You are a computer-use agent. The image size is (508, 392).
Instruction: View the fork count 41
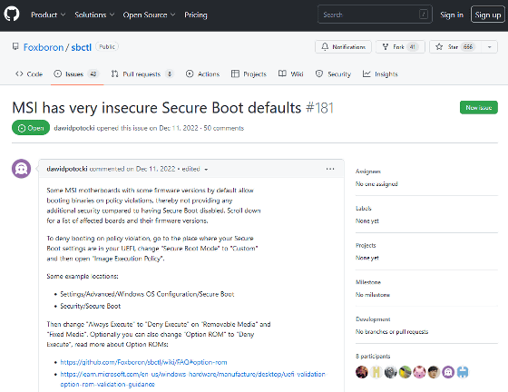412,47
